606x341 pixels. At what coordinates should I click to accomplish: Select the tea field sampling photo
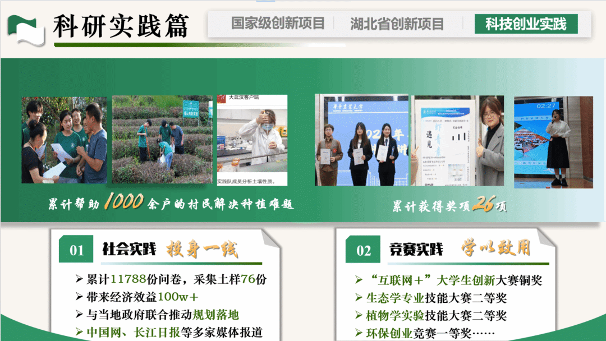[162, 140]
